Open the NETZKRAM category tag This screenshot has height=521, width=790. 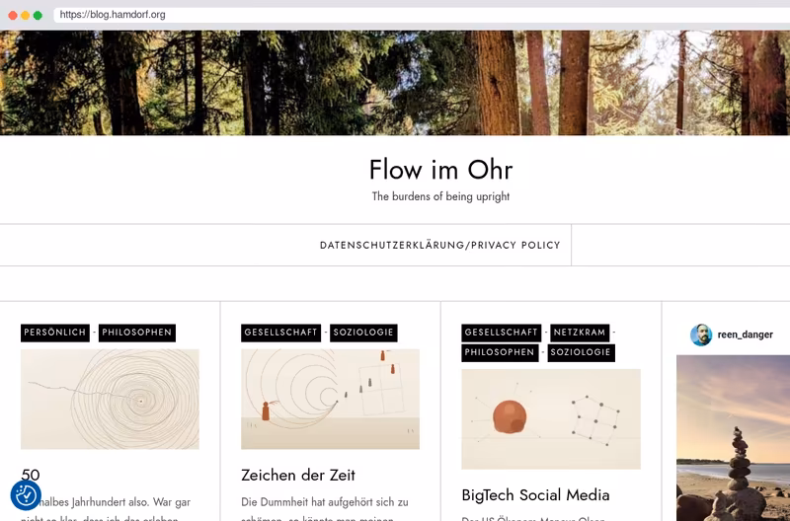[580, 333]
